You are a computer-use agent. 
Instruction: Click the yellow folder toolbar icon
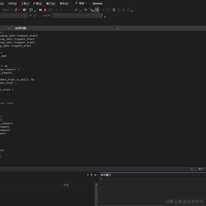pos(24,10)
